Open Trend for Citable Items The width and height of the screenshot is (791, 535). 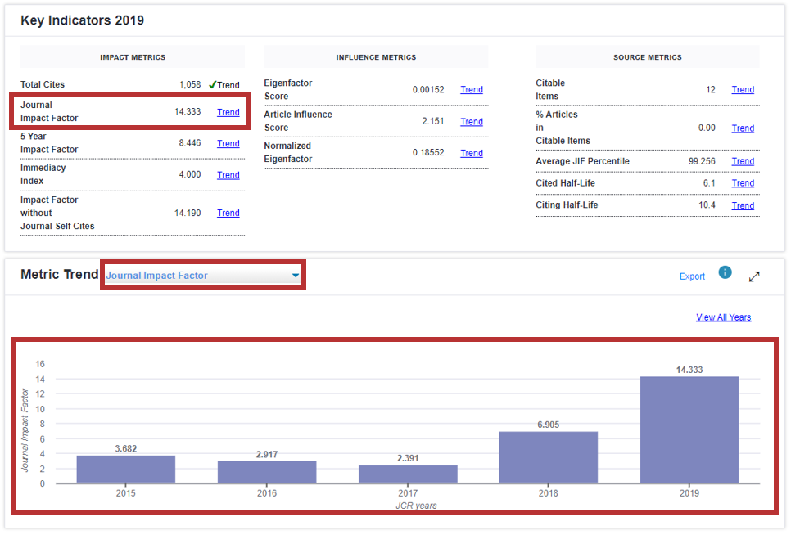(x=743, y=89)
